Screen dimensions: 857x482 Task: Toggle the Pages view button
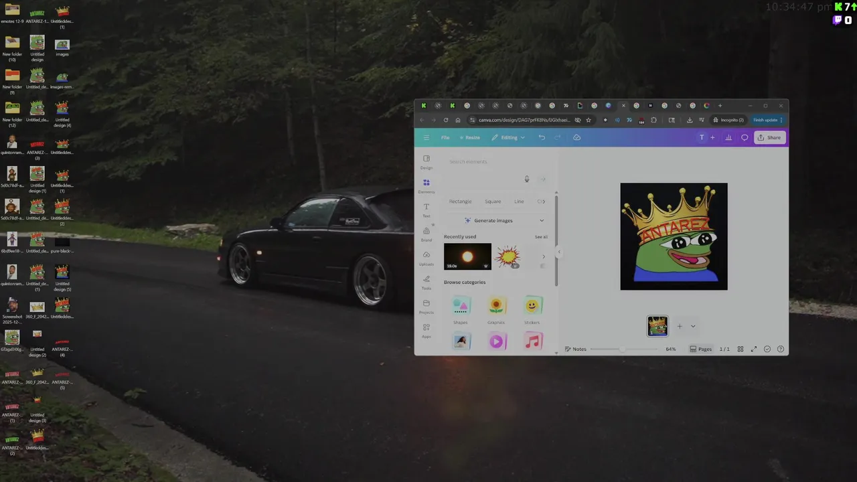(701, 349)
